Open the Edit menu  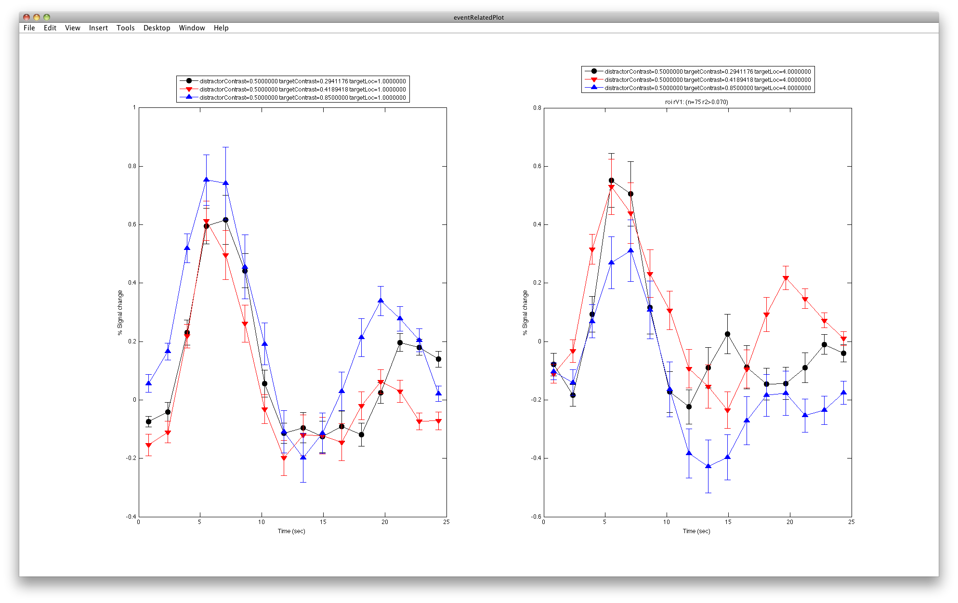tap(50, 28)
